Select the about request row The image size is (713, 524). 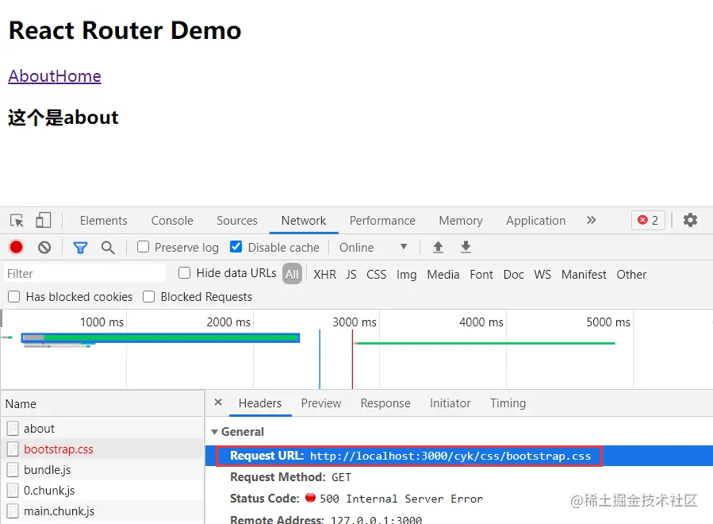[102, 429]
